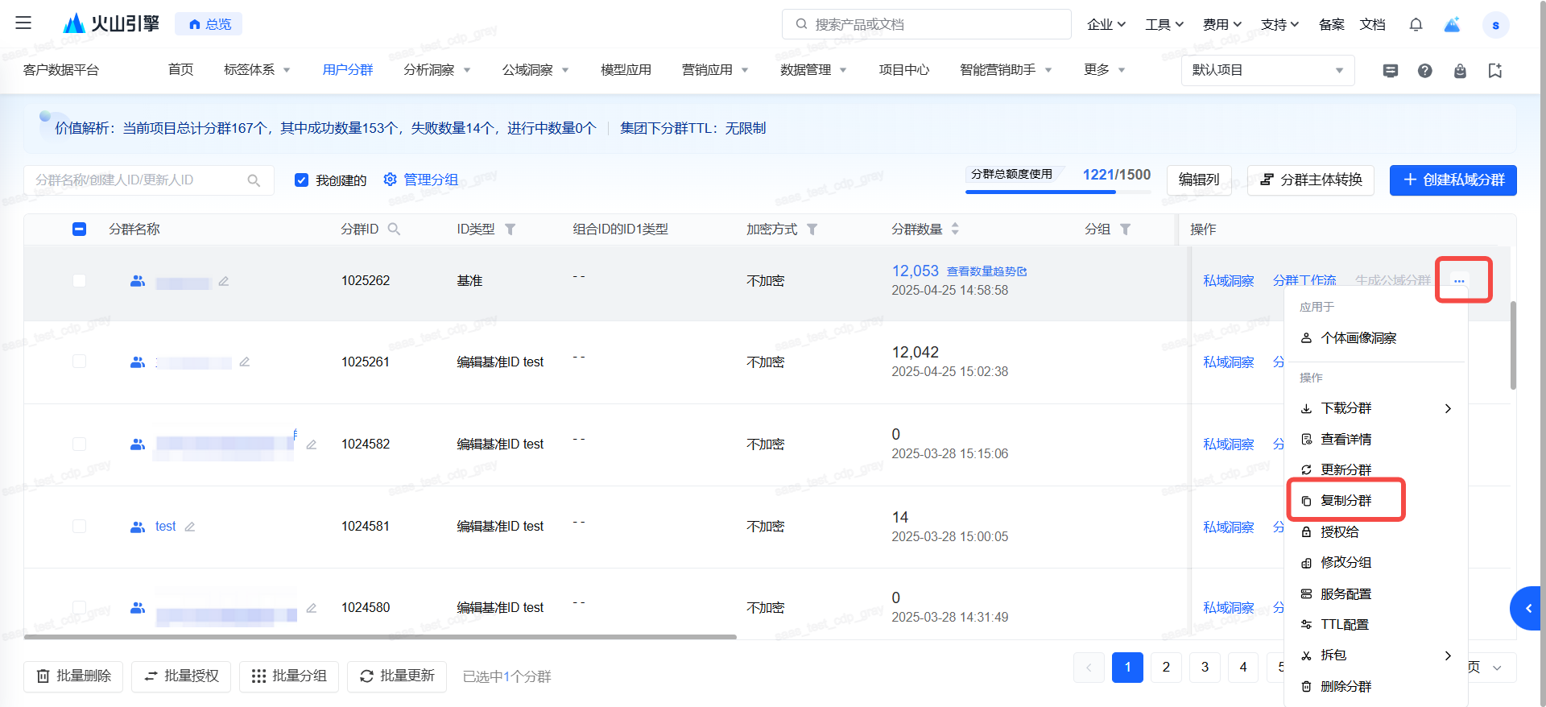1546x707 pixels.
Task: Open the help question mark icon
Action: pyautogui.click(x=1424, y=71)
